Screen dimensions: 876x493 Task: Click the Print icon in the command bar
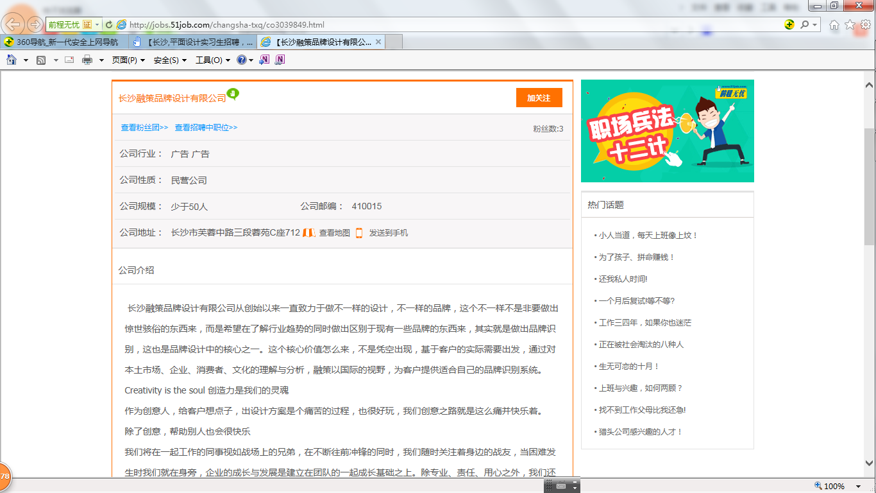87,60
